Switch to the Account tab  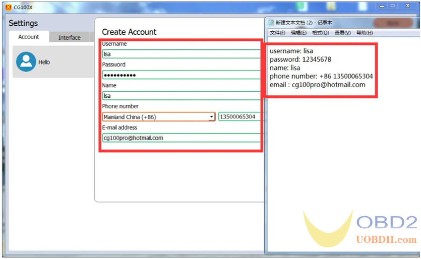pyautogui.click(x=29, y=37)
